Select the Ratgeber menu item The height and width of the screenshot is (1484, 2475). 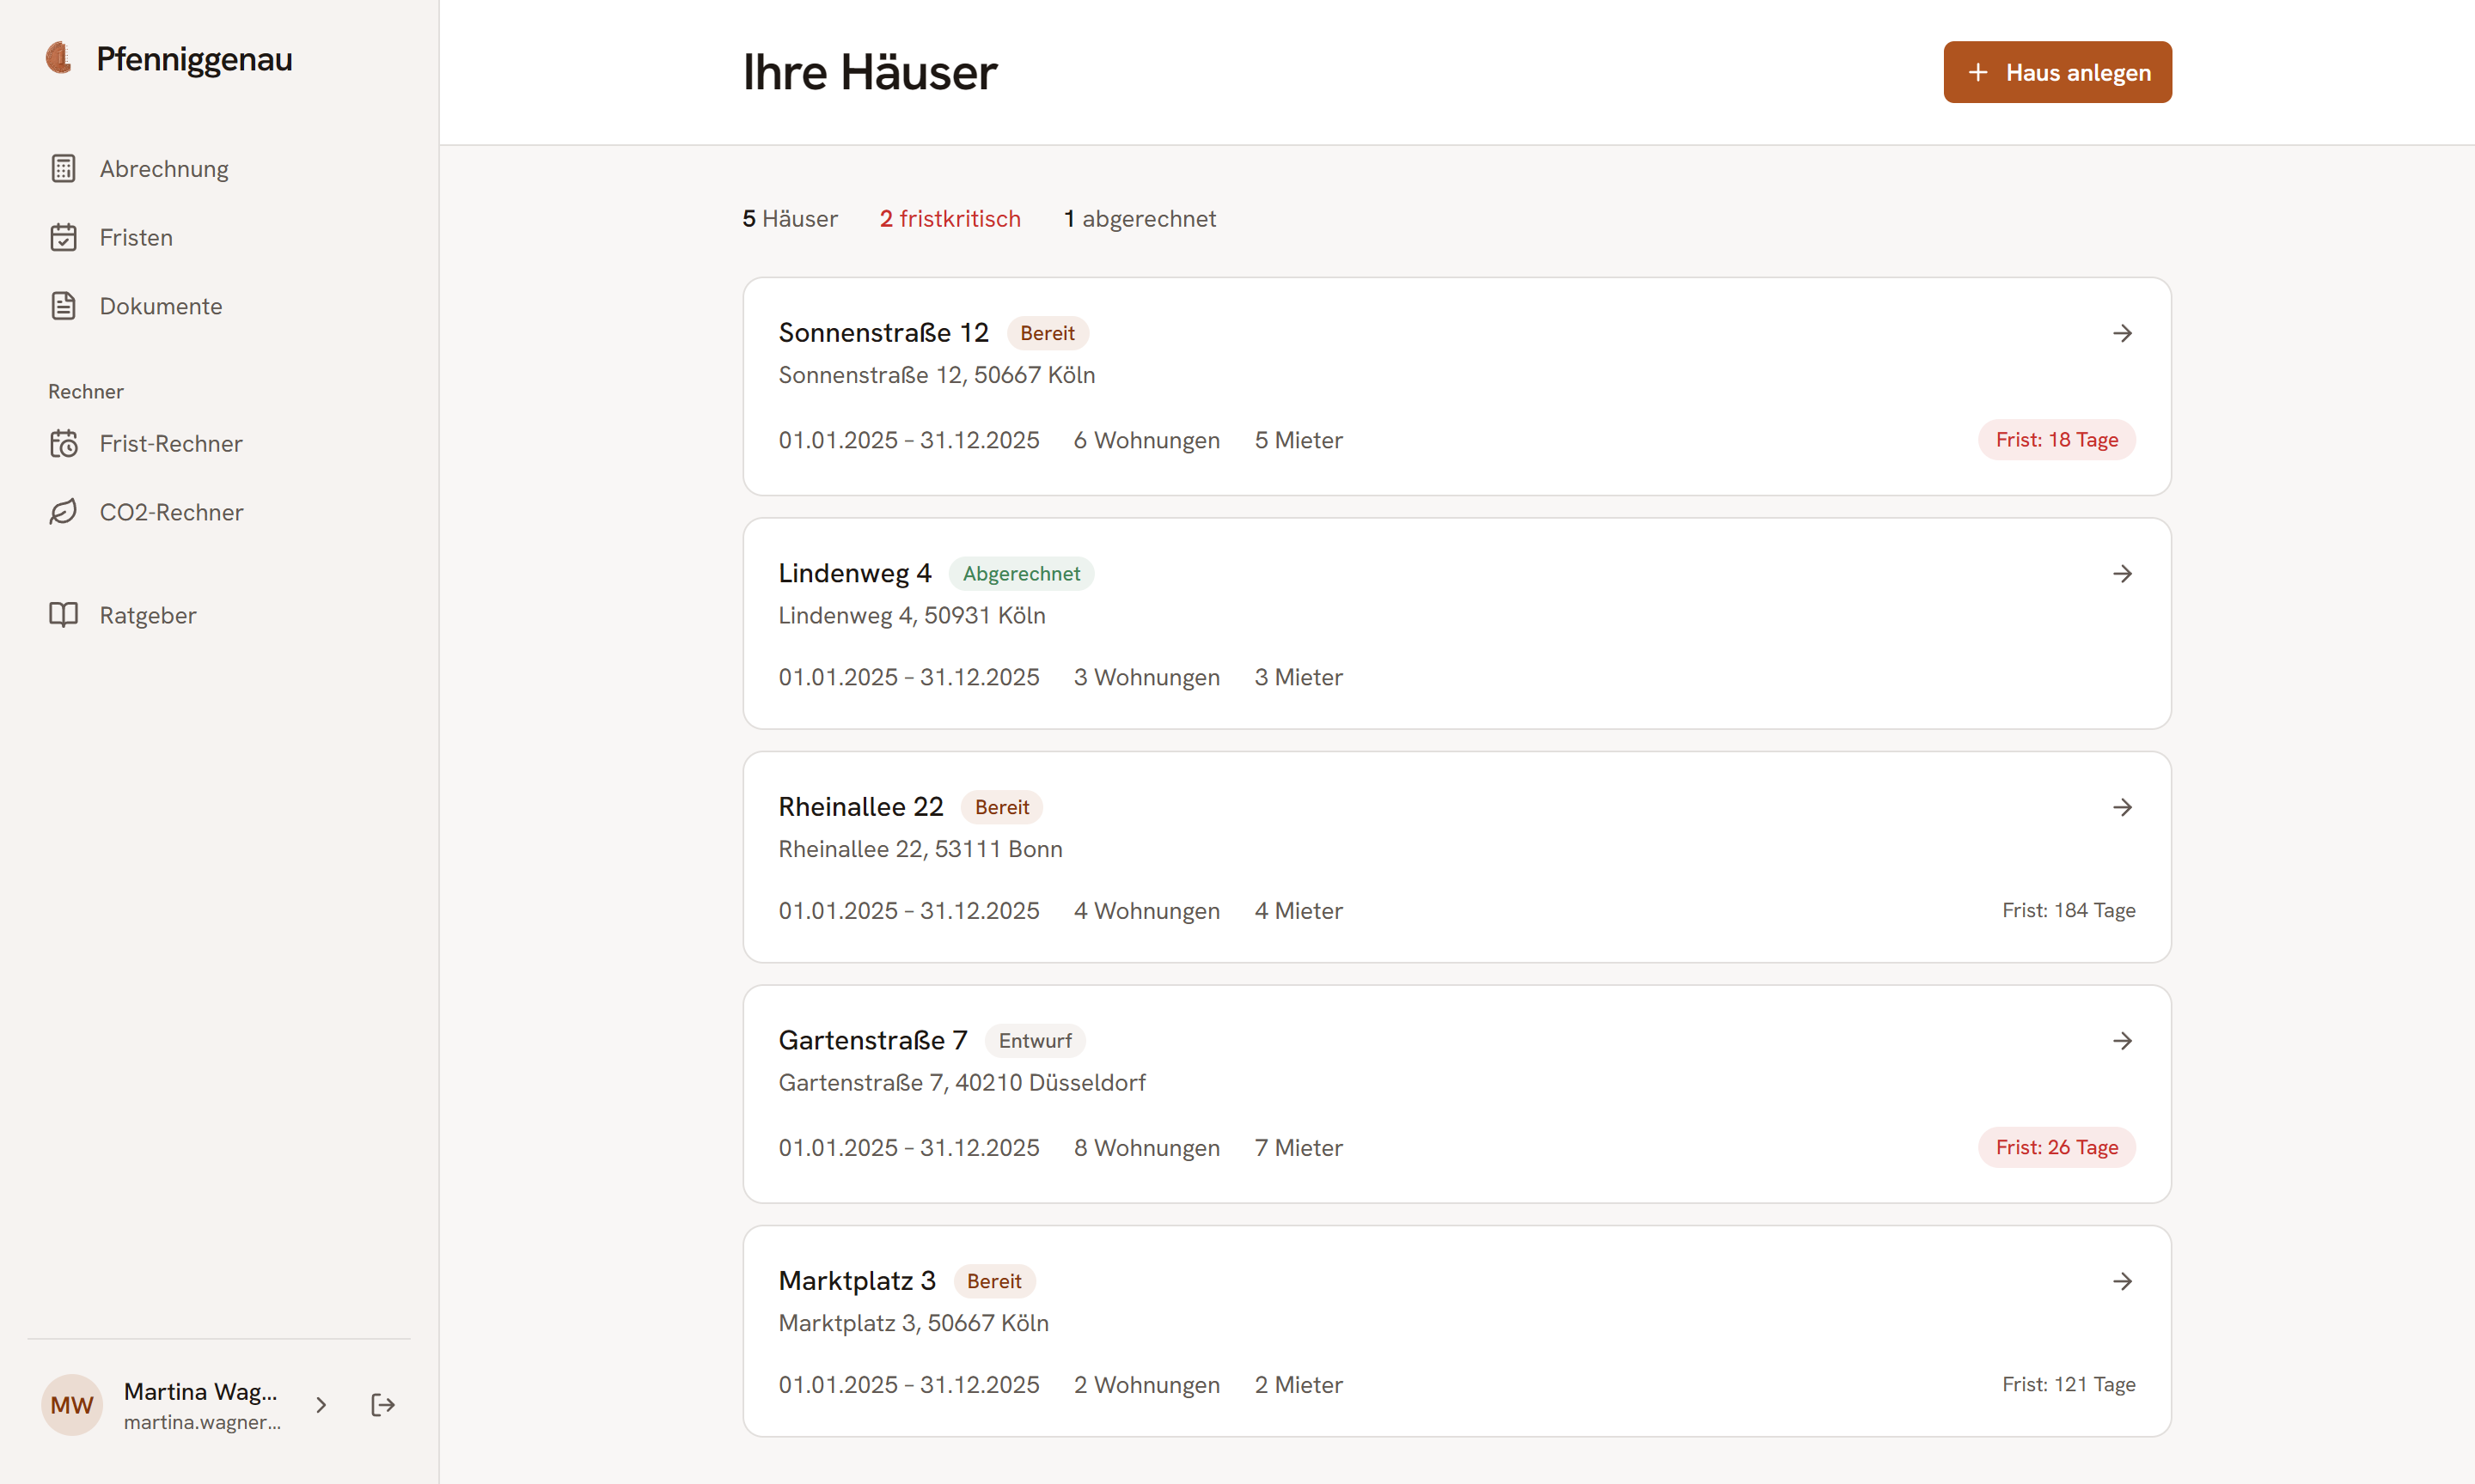[x=219, y=615]
